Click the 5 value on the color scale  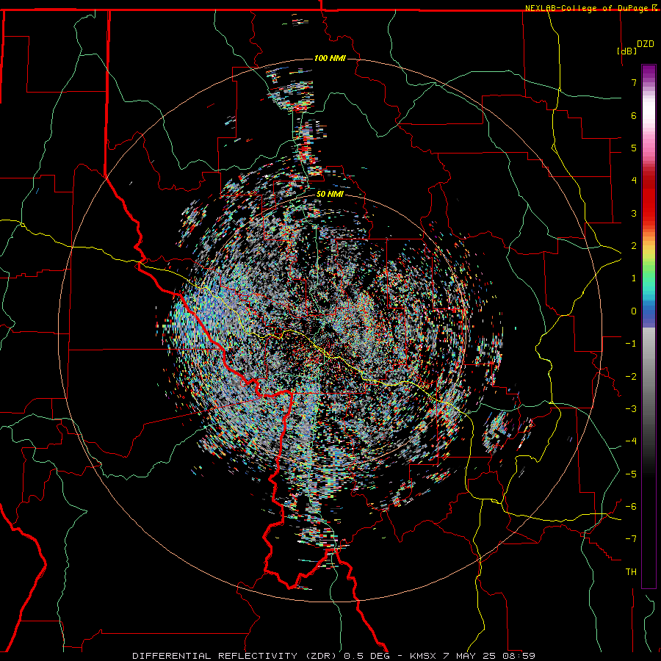click(634, 148)
